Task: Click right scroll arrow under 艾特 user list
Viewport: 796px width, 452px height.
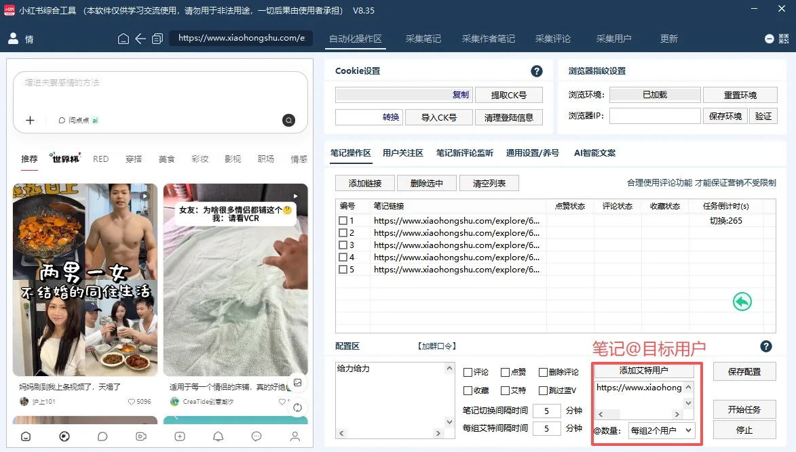Action: [677, 415]
